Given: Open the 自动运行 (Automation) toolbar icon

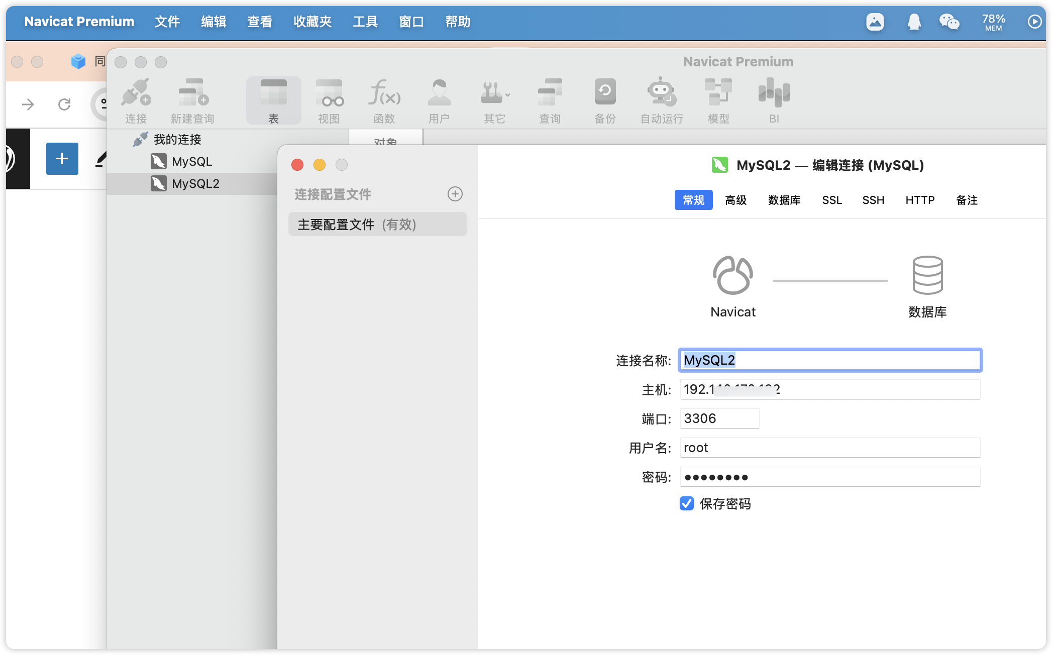Looking at the screenshot, I should click(662, 100).
